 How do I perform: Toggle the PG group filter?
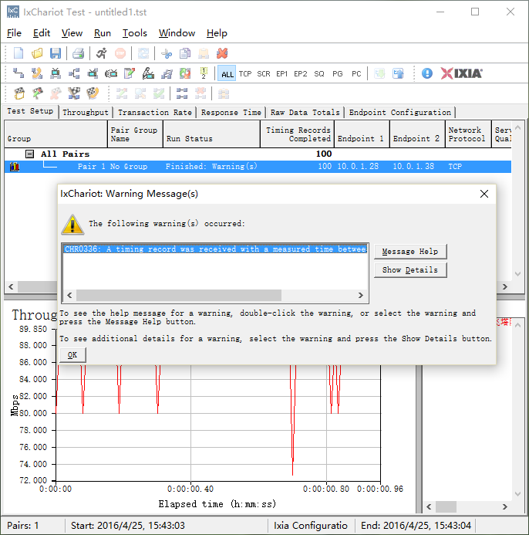click(x=338, y=73)
